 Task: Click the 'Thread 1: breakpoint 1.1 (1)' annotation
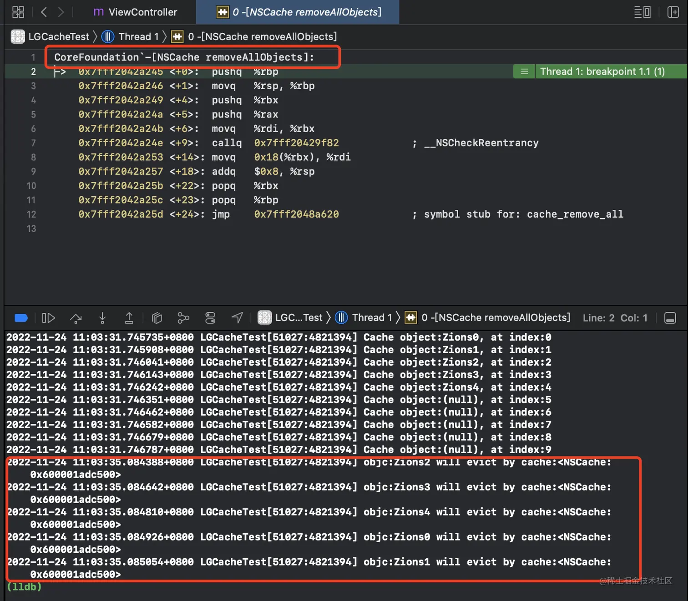pos(602,71)
